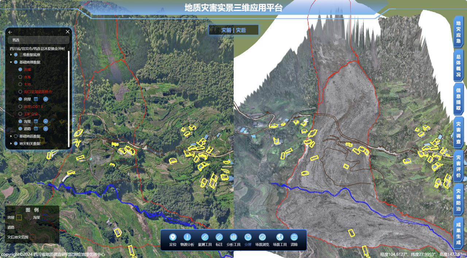Click the 基础地质数据 group label

point(30,136)
